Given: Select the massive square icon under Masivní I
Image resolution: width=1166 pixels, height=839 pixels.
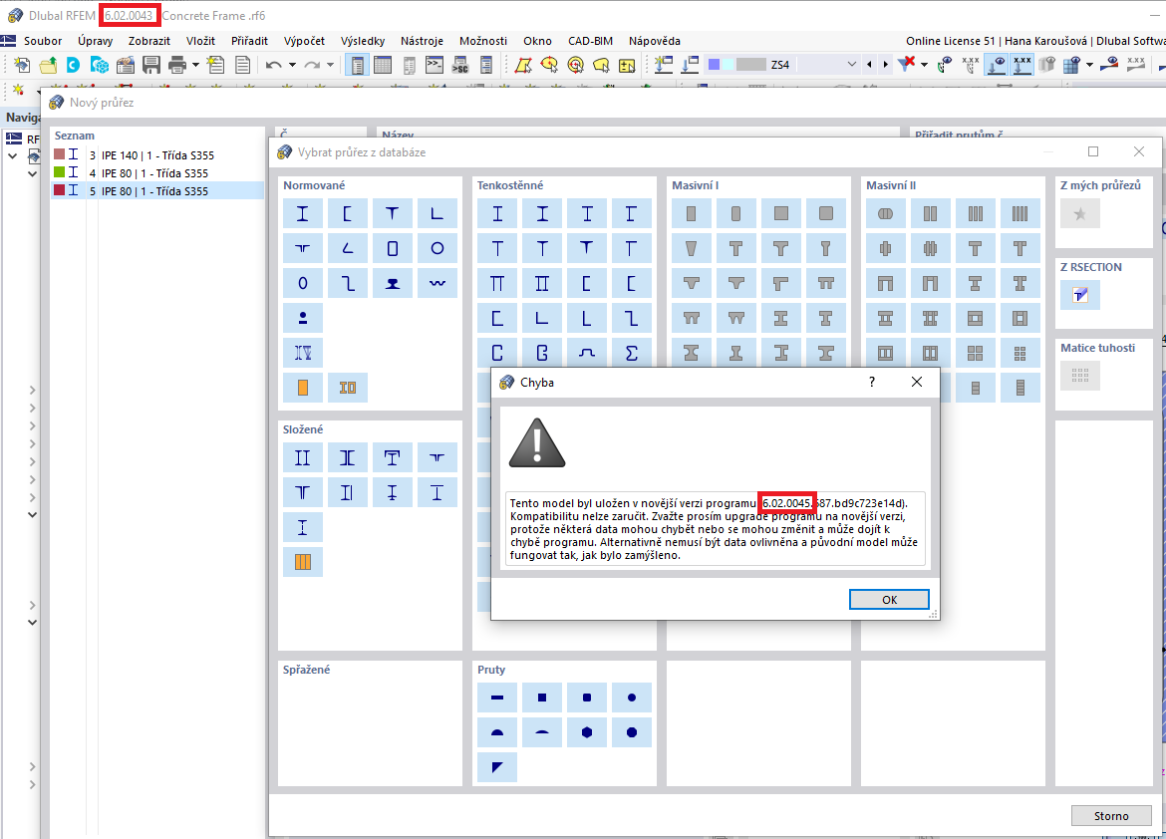Looking at the screenshot, I should [780, 214].
